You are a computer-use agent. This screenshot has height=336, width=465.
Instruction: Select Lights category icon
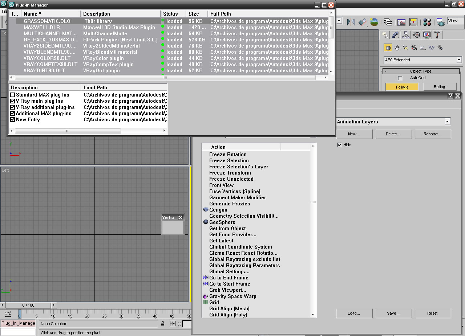point(405,48)
